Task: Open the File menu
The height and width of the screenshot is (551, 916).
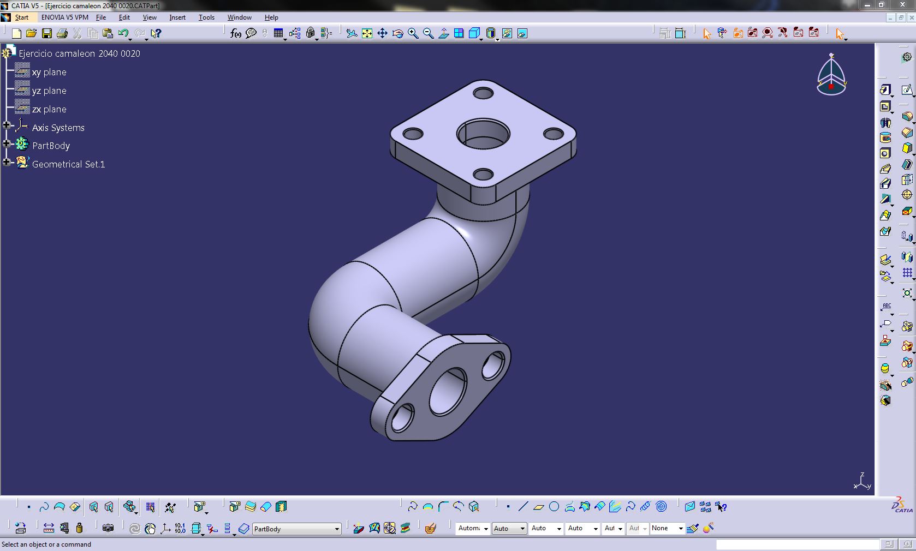Action: [x=101, y=17]
